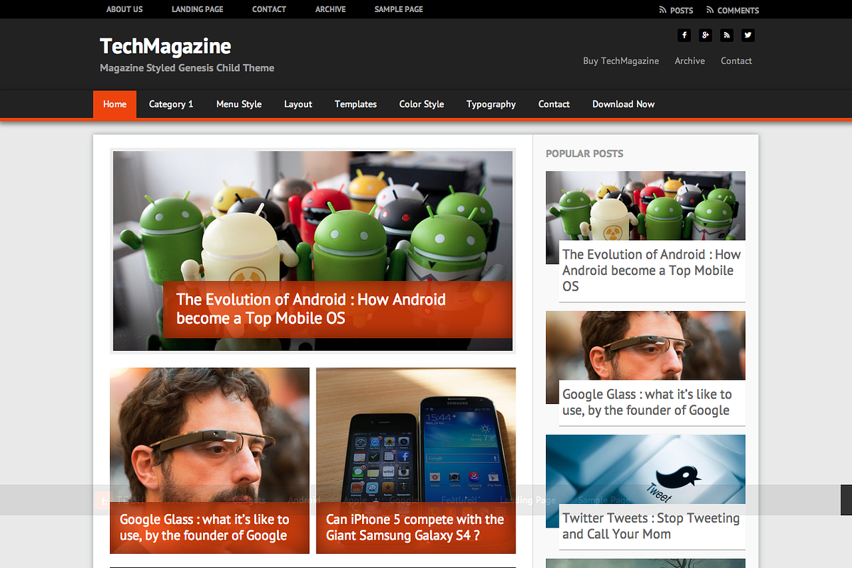Image resolution: width=852 pixels, height=568 pixels.
Task: Open Contact next to Typography in main navigation
Action: click(554, 104)
